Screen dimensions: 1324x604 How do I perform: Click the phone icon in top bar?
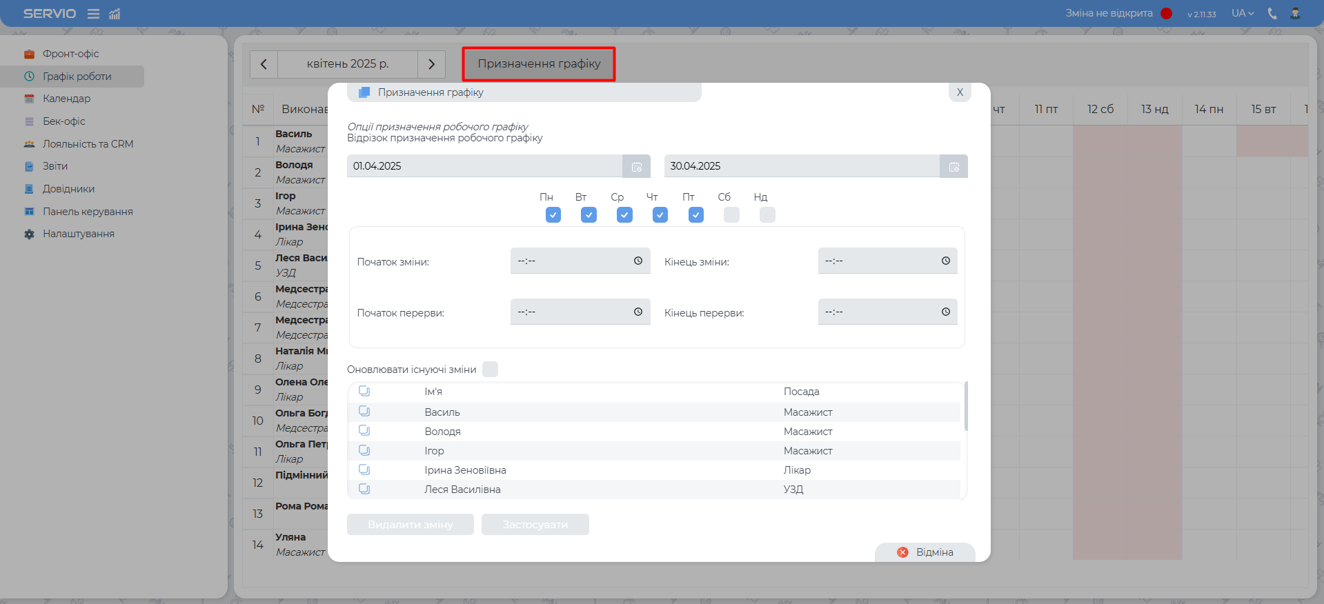click(1272, 14)
